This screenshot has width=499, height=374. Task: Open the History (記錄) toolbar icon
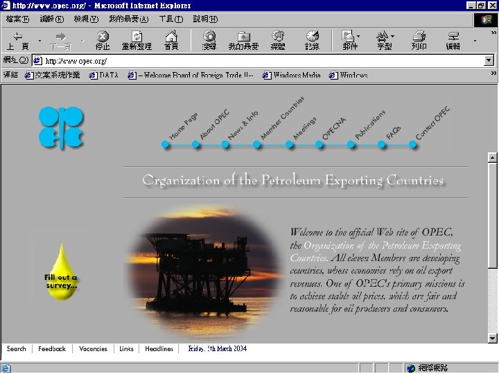[312, 36]
